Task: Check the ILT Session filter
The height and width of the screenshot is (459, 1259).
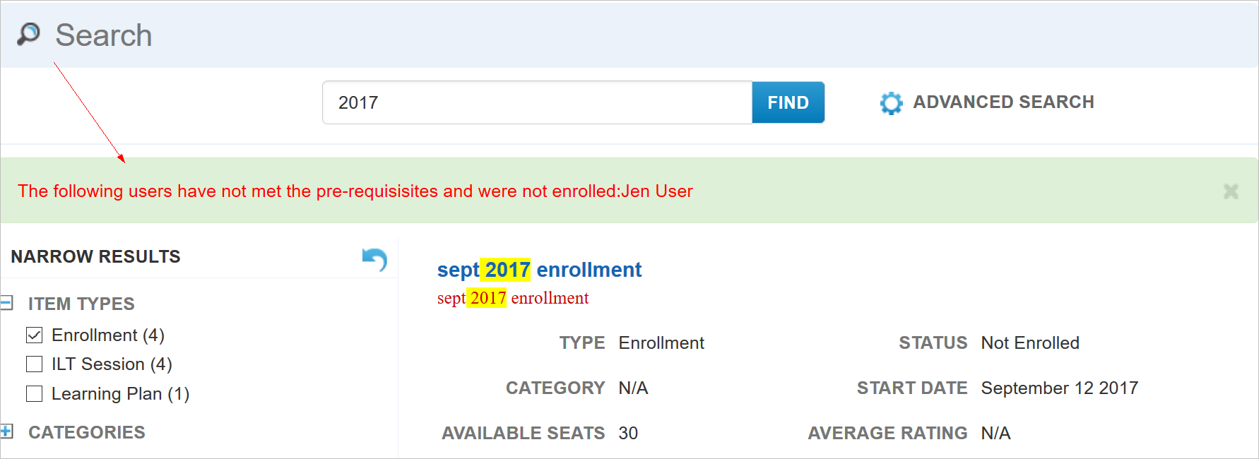Action: (35, 364)
